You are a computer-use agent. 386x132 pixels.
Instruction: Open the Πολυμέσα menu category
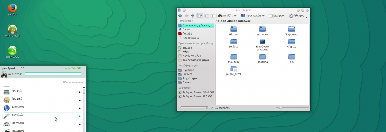point(42,130)
